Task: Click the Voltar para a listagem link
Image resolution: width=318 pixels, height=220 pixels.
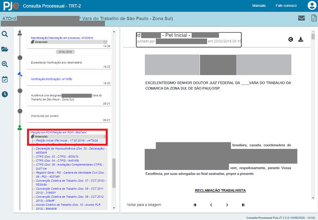Action: point(144,205)
